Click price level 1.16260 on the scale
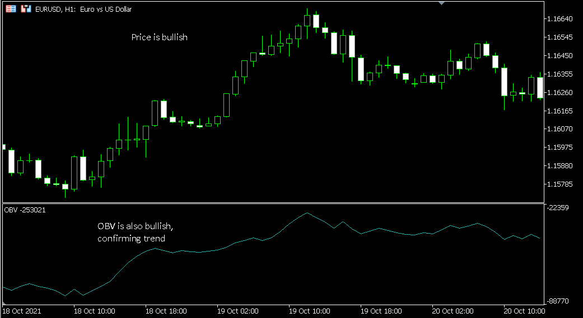 click(561, 92)
